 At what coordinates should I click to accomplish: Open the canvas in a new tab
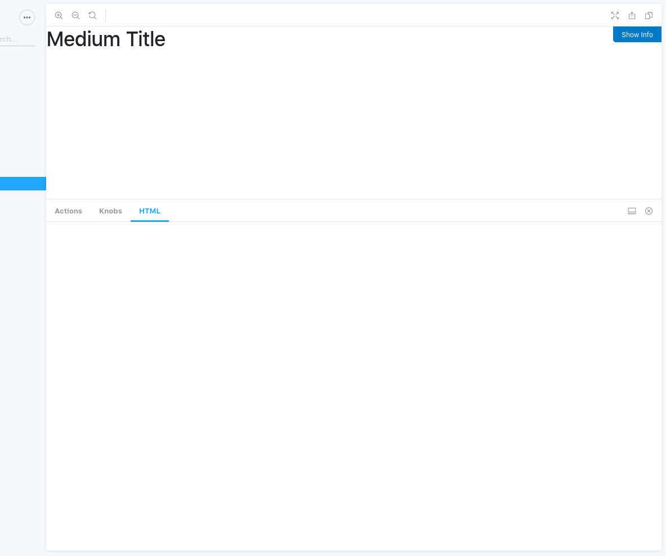(632, 15)
